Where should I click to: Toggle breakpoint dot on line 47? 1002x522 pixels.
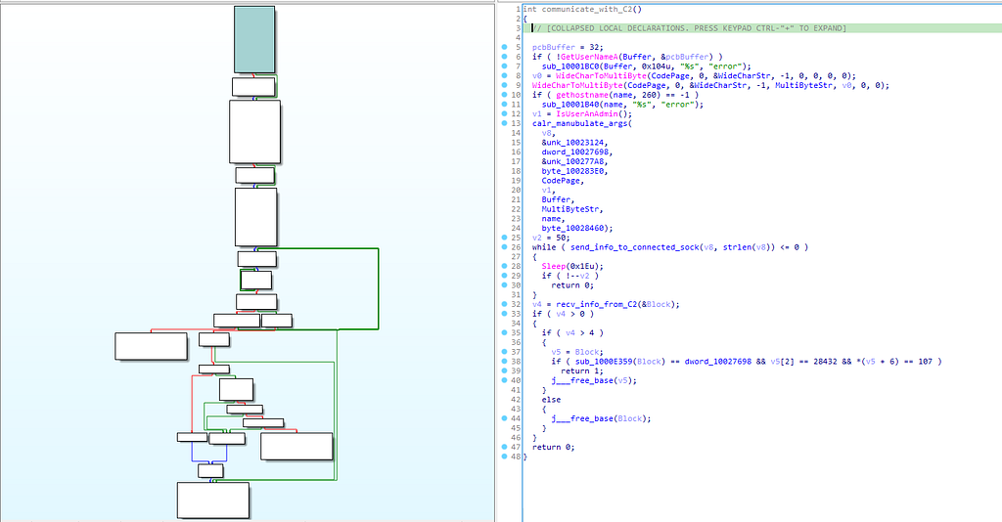pyautogui.click(x=504, y=448)
